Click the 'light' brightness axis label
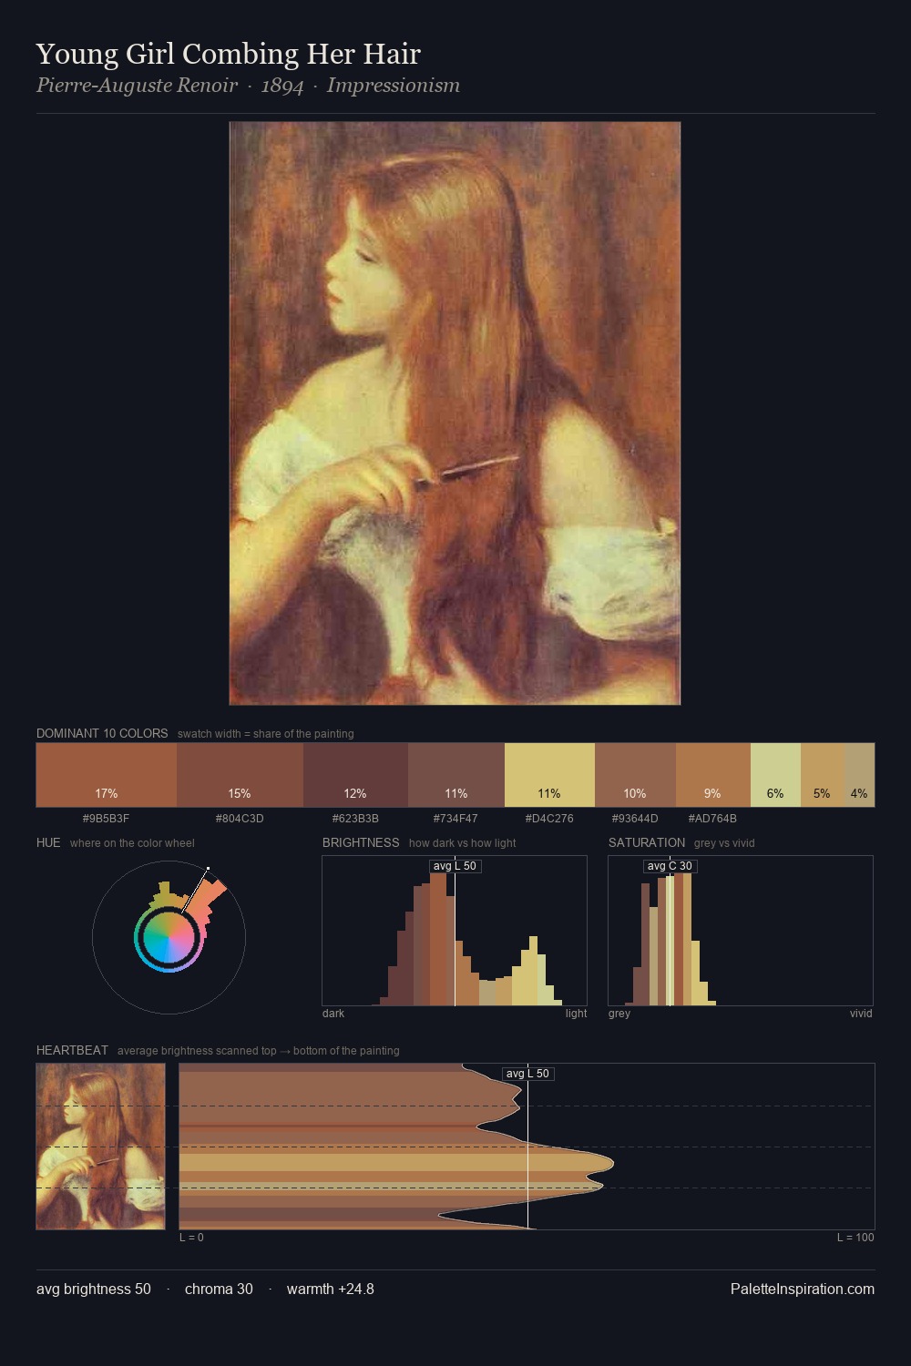 pos(576,1014)
